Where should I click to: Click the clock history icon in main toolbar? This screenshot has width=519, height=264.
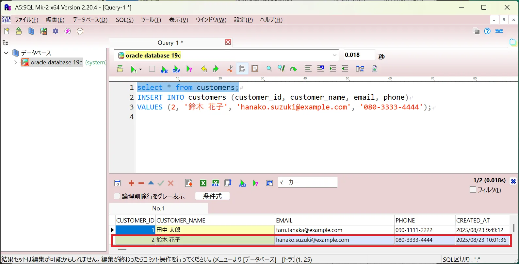(80, 31)
